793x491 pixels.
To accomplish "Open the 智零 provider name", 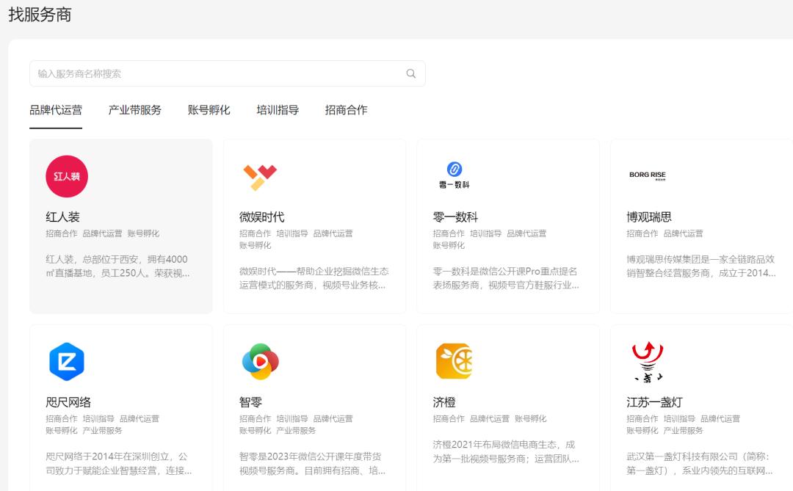I will [251, 402].
